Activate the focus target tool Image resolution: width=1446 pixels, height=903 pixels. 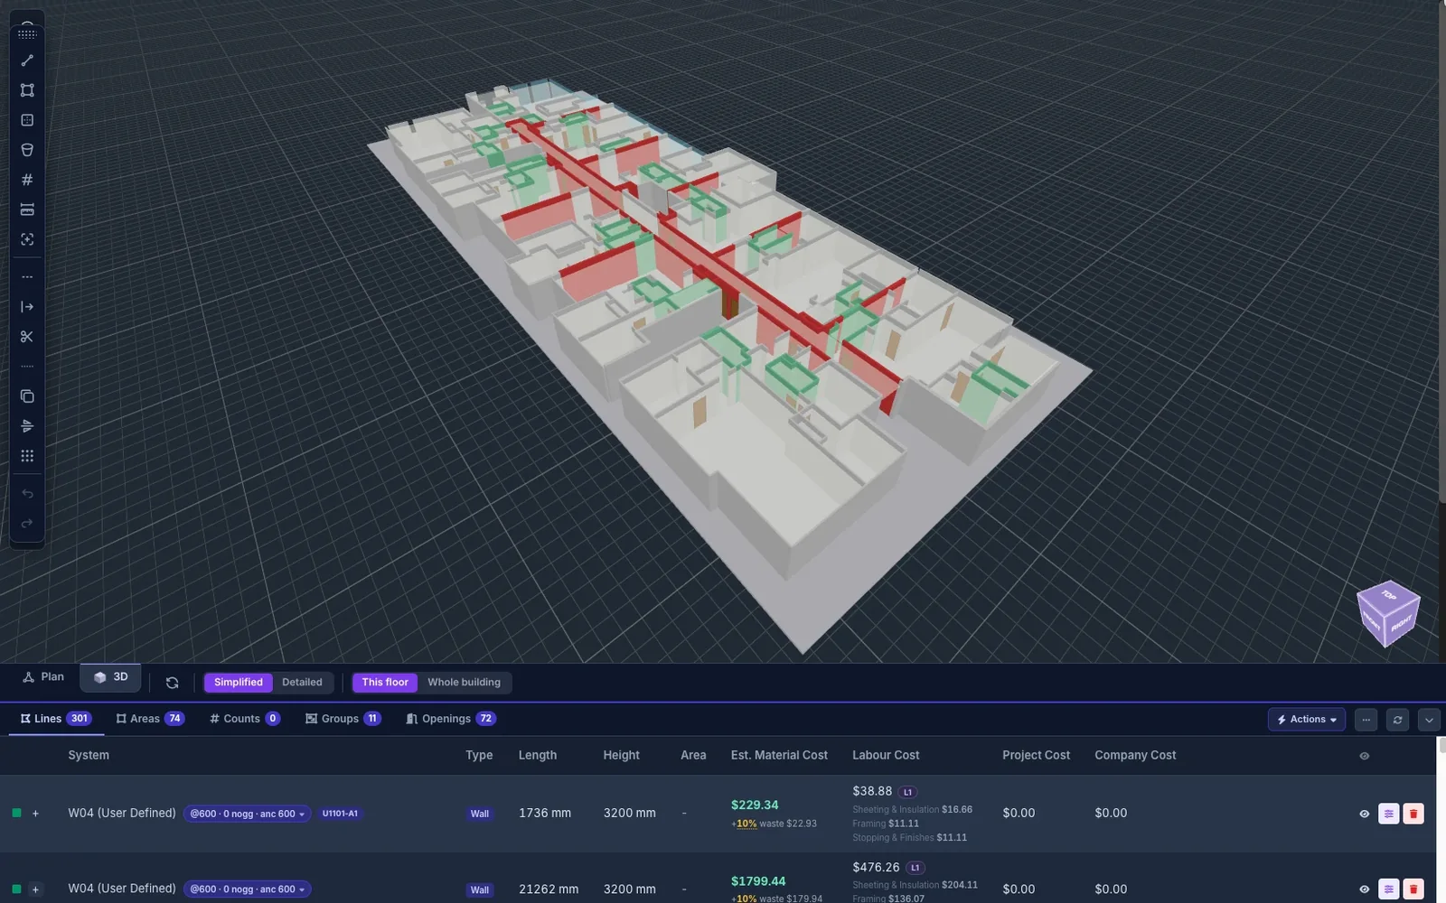27,239
